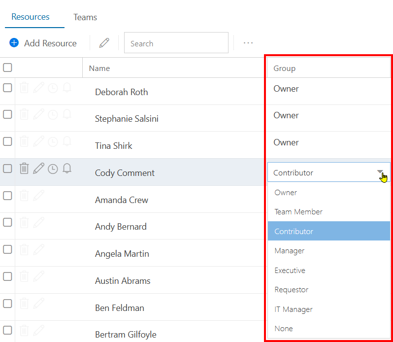Click the pencil edit icon in toolbar
Image resolution: width=393 pixels, height=342 pixels.
[x=104, y=43]
